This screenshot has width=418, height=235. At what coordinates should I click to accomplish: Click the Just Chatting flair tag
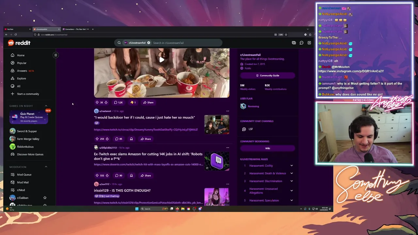(107, 196)
